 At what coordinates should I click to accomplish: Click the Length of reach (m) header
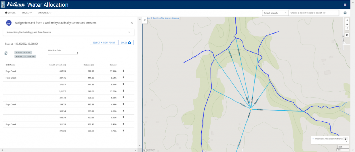click(x=58, y=65)
